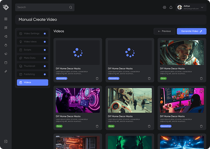Click the Thumbnail completed checkmark
This screenshot has height=149, width=210.
point(45,66)
